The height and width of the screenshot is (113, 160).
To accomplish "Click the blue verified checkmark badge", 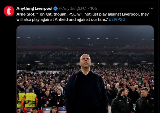I will click(x=56, y=8).
